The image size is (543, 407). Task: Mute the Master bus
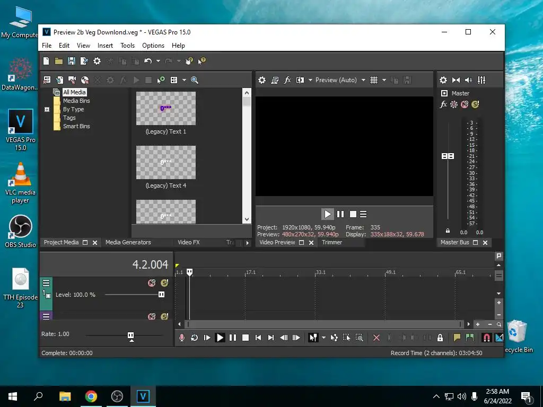pyautogui.click(x=465, y=104)
